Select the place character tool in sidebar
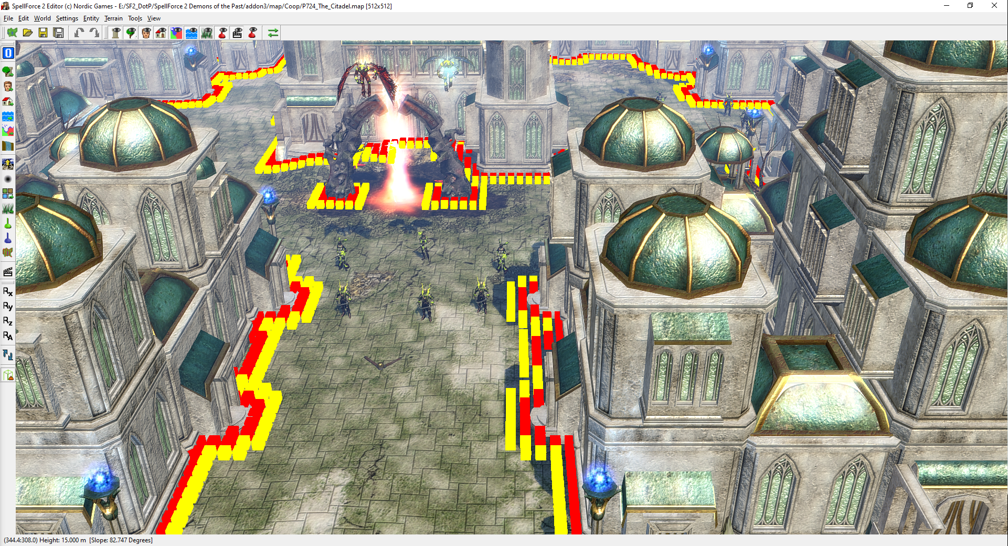The height and width of the screenshot is (546, 1008). click(x=8, y=86)
